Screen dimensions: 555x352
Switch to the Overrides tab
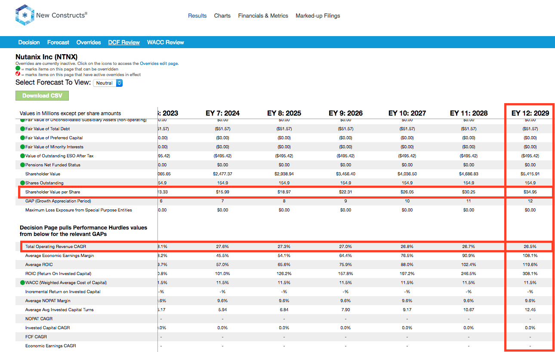click(89, 42)
